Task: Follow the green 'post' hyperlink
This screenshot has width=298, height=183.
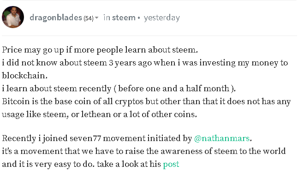Action: click(171, 164)
